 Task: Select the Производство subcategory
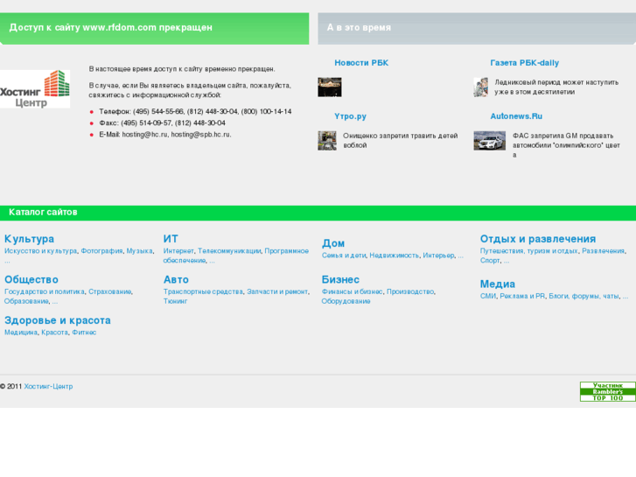coord(410,291)
